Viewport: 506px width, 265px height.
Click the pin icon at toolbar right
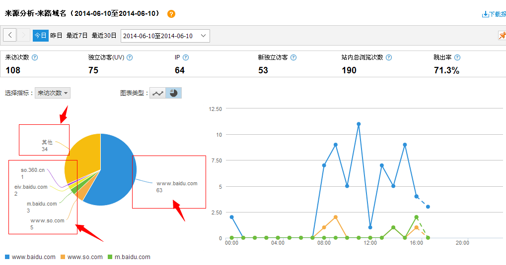(x=502, y=36)
